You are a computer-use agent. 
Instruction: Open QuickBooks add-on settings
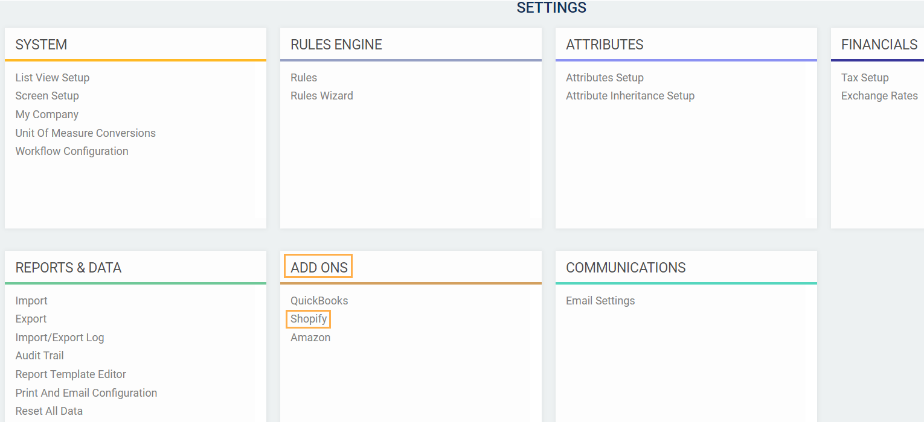(x=319, y=301)
